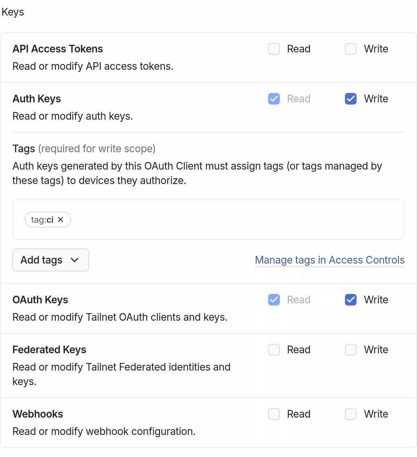417x457 pixels.
Task: Expand the Add tags chevron menu
Action: click(x=75, y=260)
